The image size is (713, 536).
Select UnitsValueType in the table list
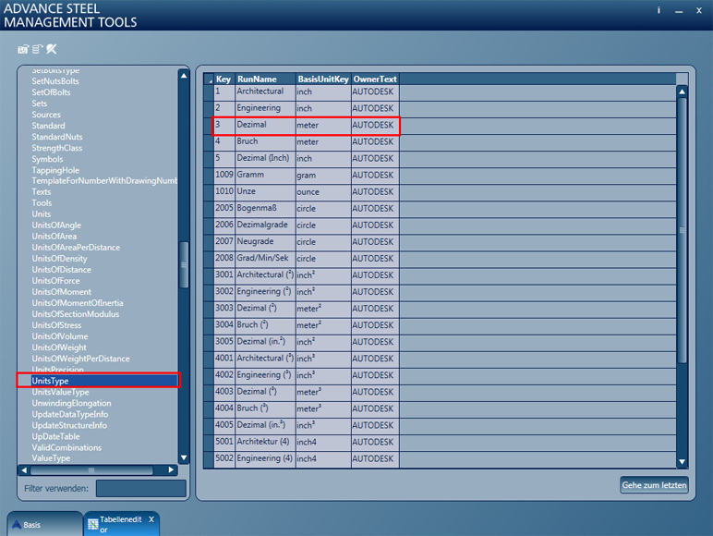pyautogui.click(x=60, y=392)
